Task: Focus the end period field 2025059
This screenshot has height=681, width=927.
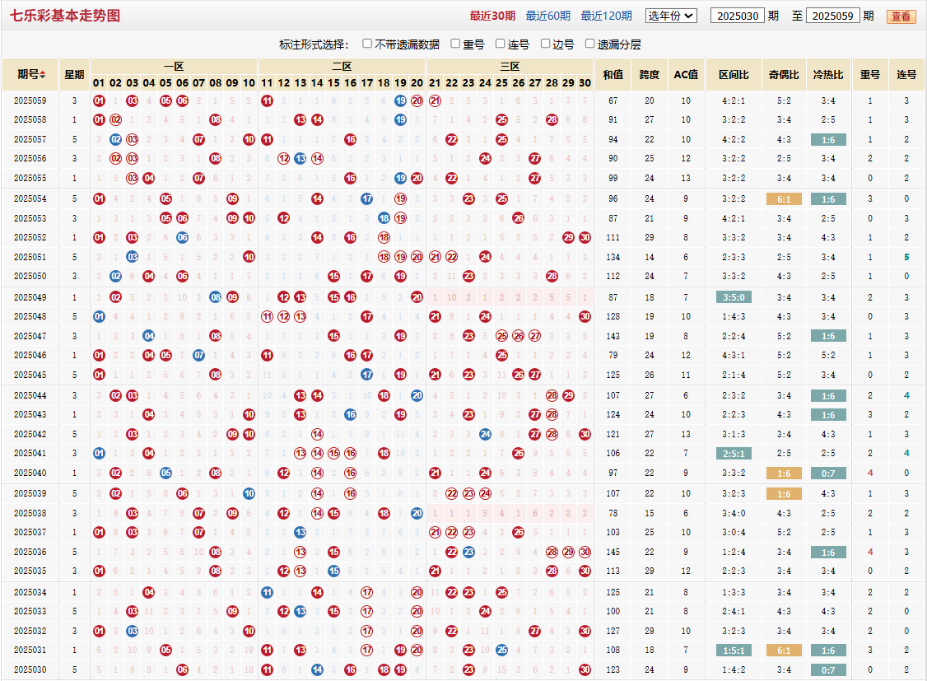Action: coord(832,16)
